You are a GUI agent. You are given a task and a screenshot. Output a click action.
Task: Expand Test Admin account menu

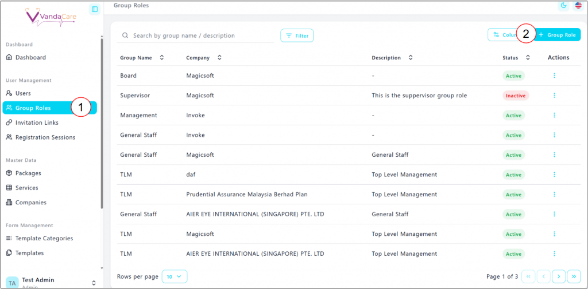94,283
